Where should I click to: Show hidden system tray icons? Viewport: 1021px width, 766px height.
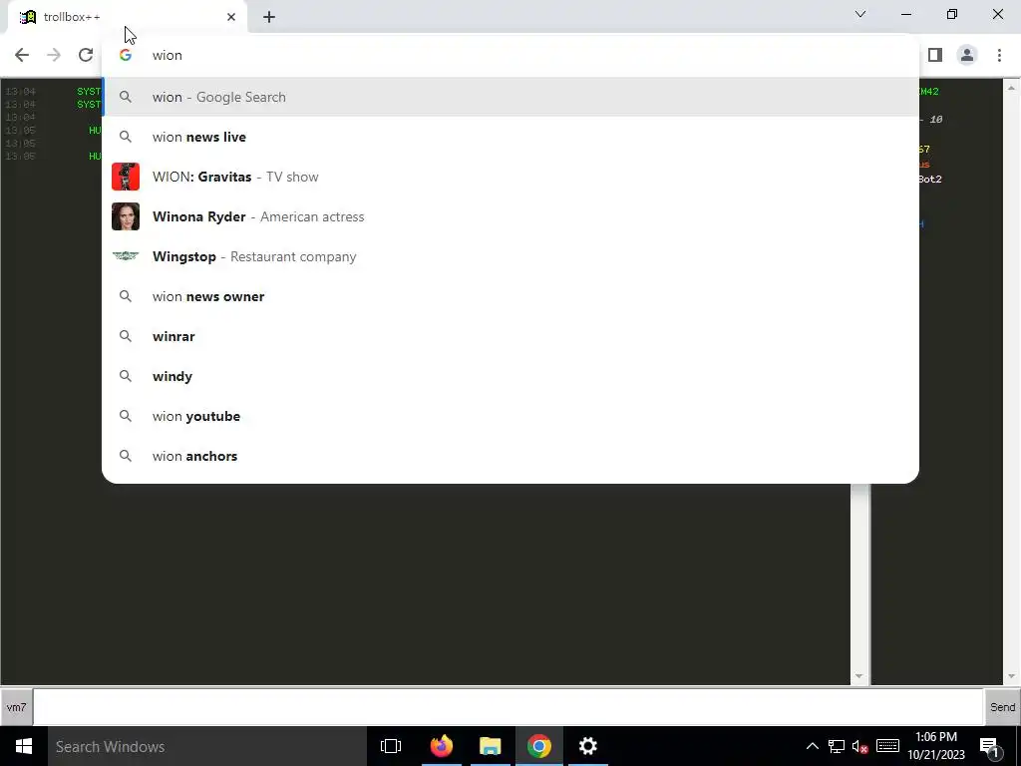tap(812, 746)
